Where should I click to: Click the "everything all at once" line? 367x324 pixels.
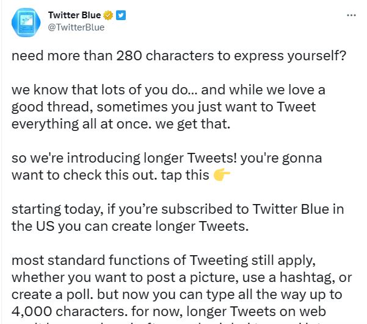click(x=121, y=124)
